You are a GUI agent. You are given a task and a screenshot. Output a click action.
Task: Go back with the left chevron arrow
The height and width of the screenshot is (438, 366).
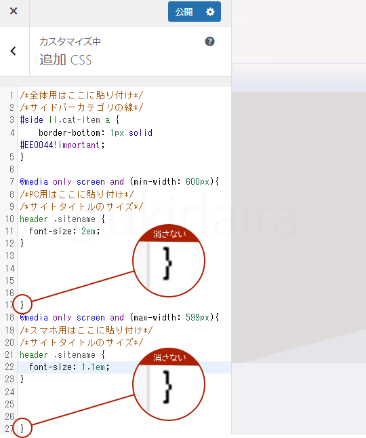[13, 51]
